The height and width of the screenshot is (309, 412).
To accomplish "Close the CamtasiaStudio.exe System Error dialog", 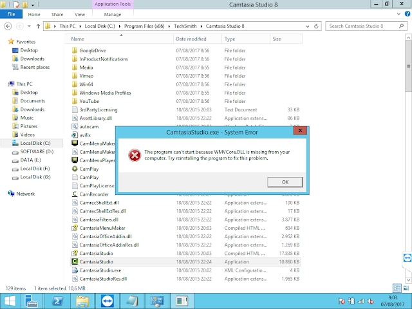I will tap(300, 131).
